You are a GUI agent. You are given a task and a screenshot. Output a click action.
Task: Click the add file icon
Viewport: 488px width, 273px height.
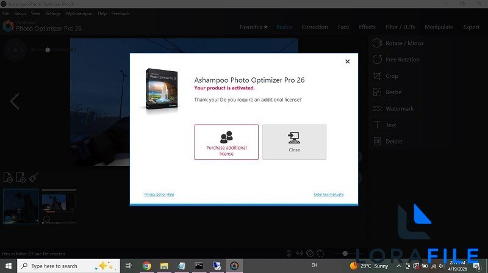(x=8, y=178)
